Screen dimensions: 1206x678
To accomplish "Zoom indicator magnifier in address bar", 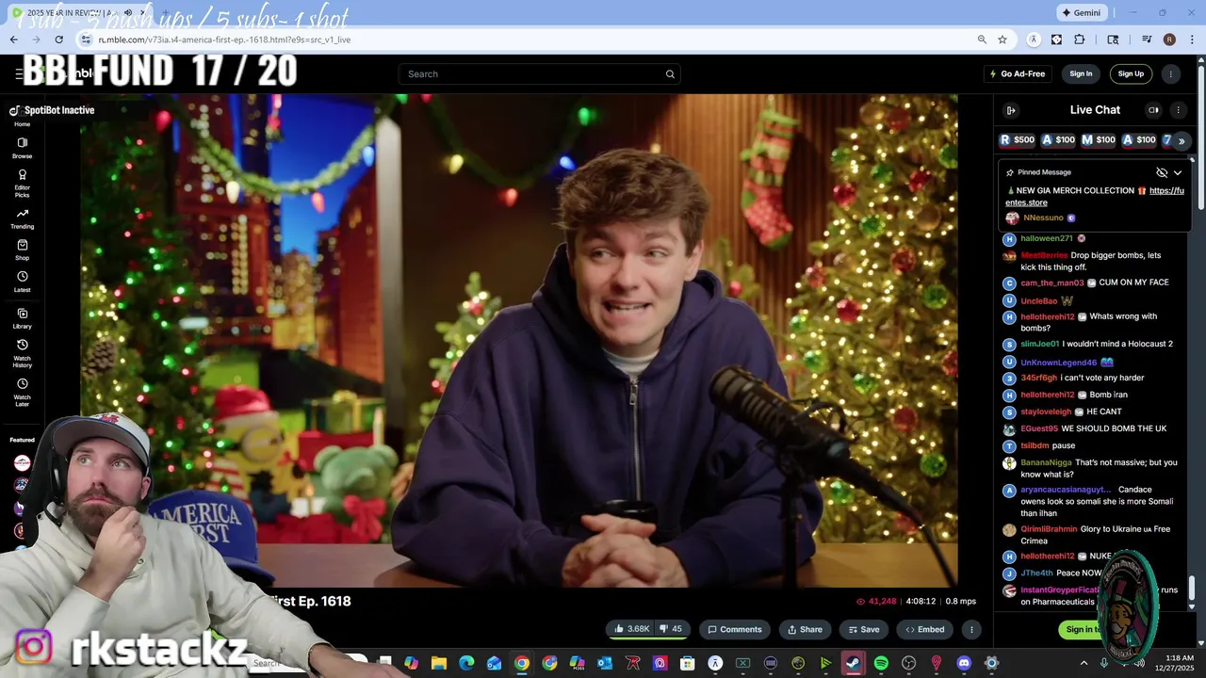I will click(982, 40).
